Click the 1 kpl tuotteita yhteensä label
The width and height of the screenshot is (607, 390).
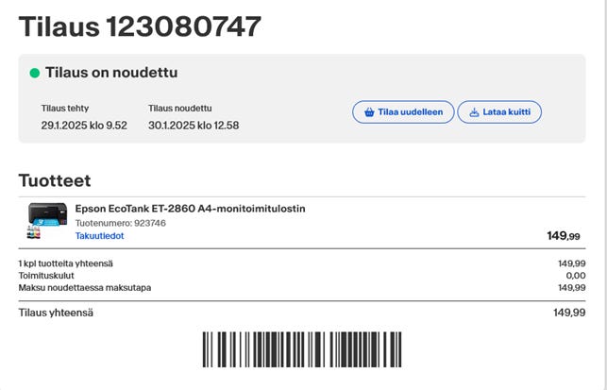68,263
